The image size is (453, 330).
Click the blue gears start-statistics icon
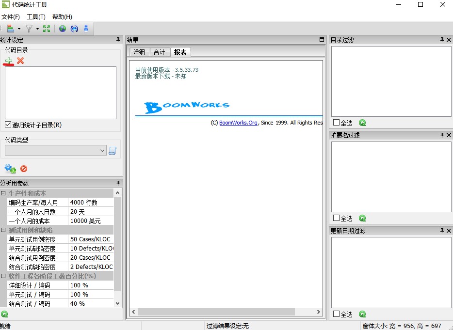[10, 169]
